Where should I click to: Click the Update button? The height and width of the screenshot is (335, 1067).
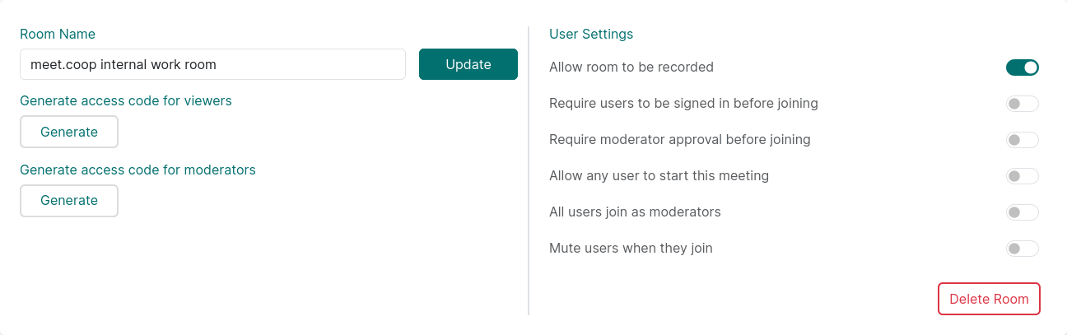(468, 64)
